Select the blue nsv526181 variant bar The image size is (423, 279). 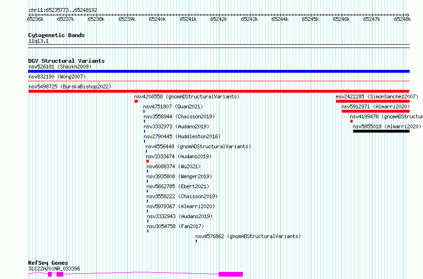(219, 71)
